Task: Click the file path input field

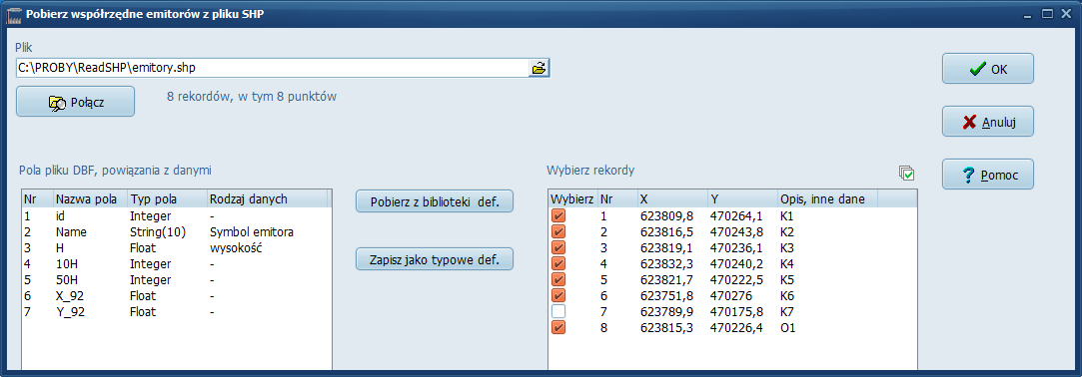Action: (273, 68)
